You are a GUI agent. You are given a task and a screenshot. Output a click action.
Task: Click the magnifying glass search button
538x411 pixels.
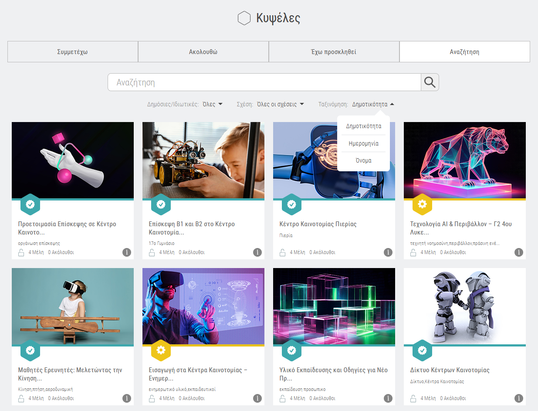[430, 82]
